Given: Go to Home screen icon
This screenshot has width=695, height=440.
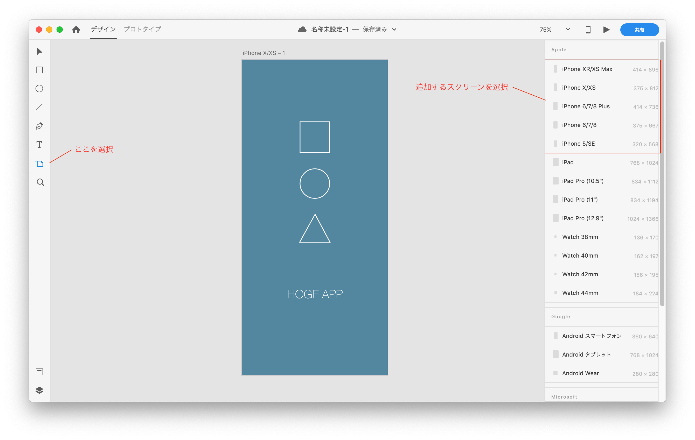Looking at the screenshot, I should pyautogui.click(x=76, y=29).
